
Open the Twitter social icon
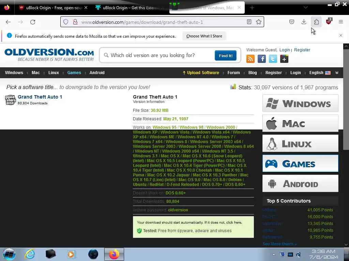click(x=273, y=59)
